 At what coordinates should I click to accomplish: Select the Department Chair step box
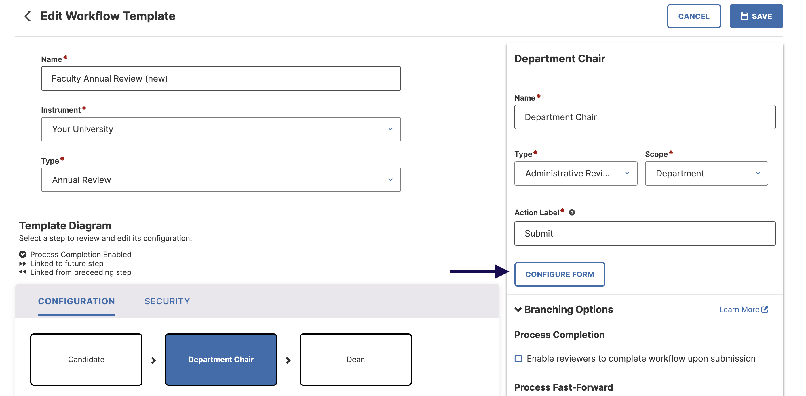pyautogui.click(x=221, y=359)
